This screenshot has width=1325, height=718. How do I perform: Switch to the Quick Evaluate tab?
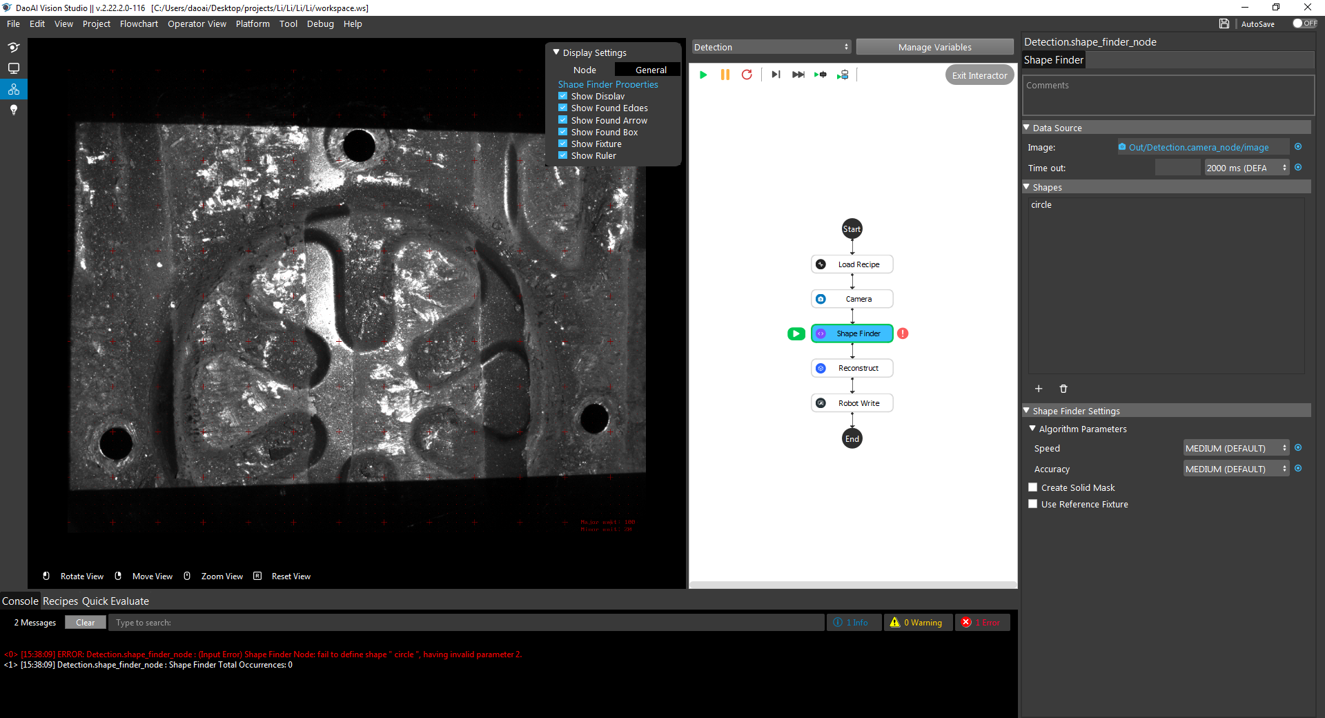(x=115, y=601)
